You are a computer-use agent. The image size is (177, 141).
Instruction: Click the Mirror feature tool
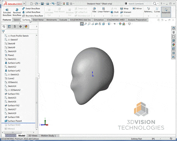pyautogui.click(x=137, y=9)
